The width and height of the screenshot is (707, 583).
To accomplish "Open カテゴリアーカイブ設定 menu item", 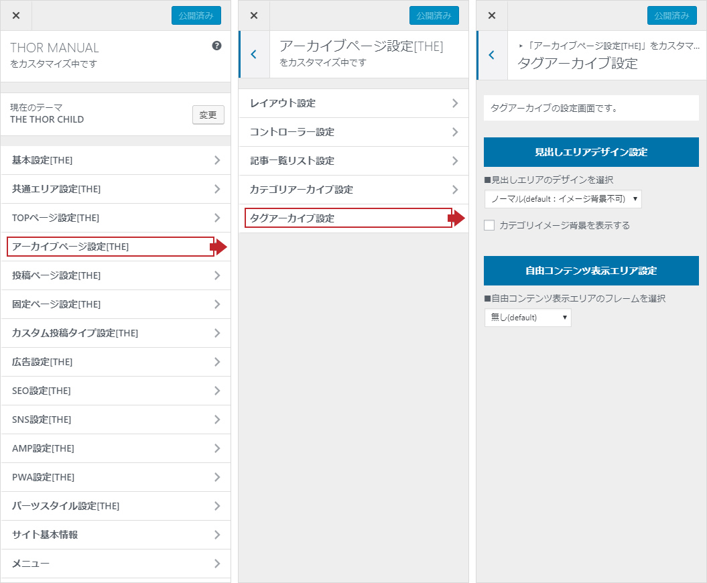I will point(348,190).
